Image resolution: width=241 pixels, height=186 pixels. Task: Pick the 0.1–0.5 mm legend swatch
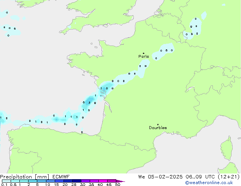6,181
